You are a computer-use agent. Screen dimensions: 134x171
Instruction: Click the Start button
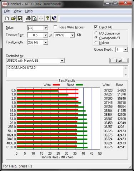click(119, 61)
